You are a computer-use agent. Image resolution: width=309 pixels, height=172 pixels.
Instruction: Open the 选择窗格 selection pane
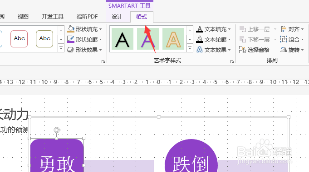click(254, 50)
